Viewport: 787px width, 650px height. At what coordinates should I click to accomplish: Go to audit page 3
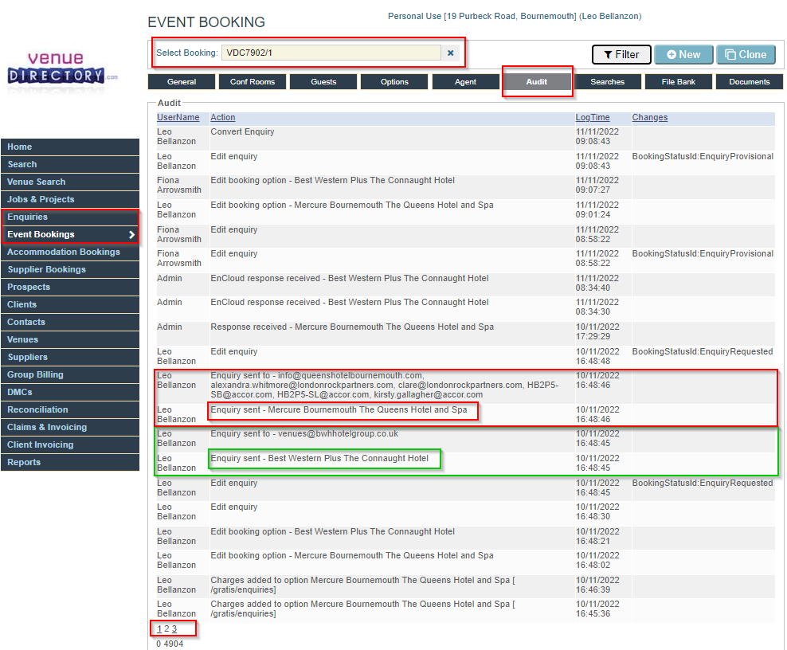pos(174,629)
